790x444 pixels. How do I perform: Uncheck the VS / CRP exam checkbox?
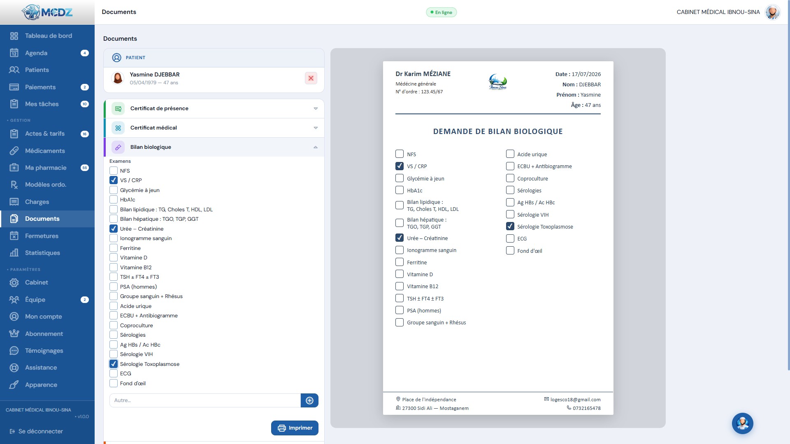(x=114, y=180)
